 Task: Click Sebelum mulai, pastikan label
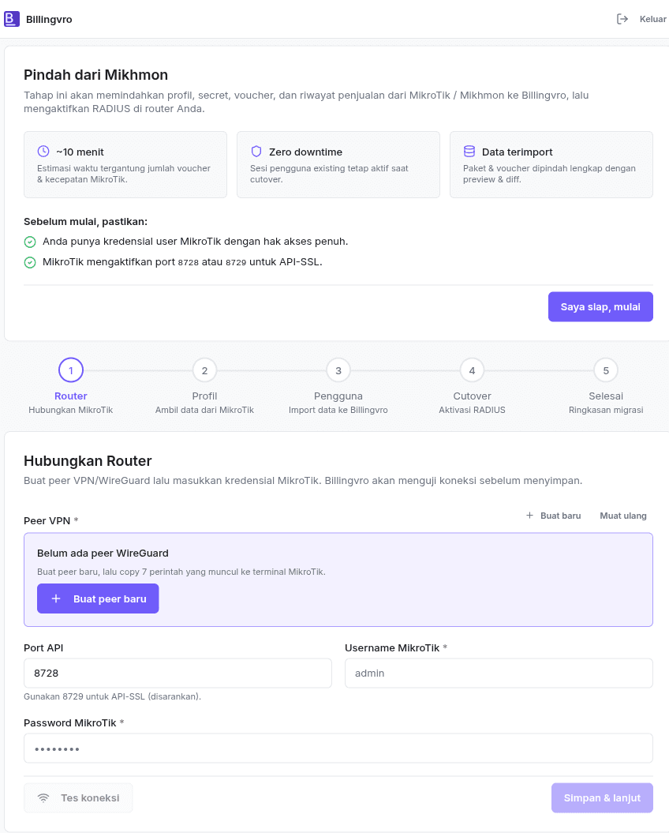tap(85, 222)
